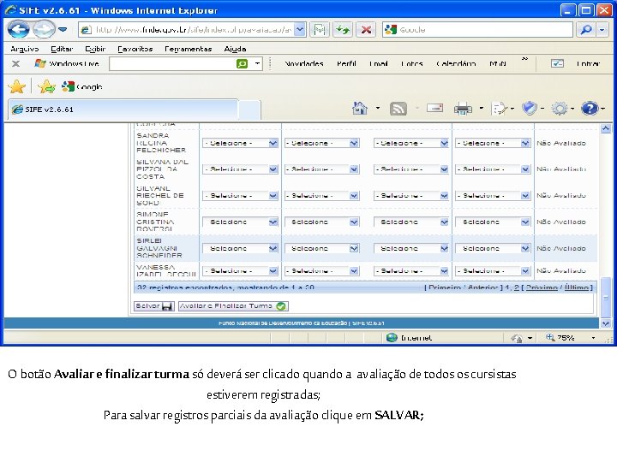Open the Safety shield menu icon
Viewport: 617px width, 462px height.
tap(530, 108)
